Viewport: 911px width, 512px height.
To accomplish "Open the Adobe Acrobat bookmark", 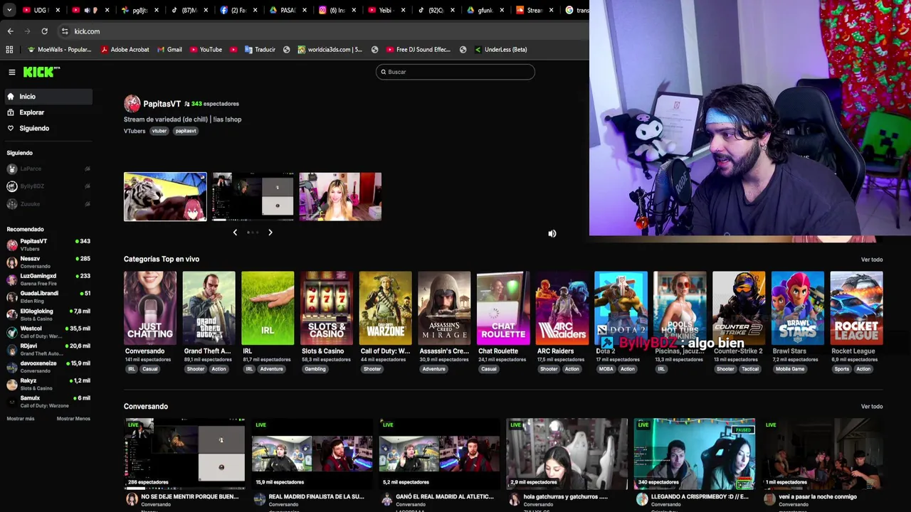I will click(x=125, y=50).
